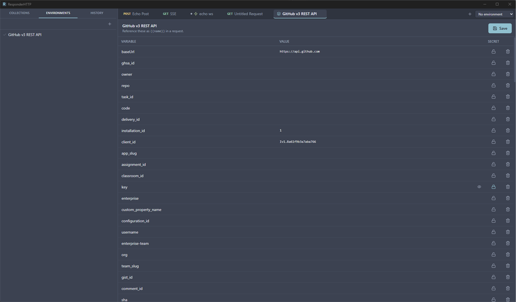The width and height of the screenshot is (516, 302).
Task: Delete the team_slug variable
Action: (x=508, y=266)
